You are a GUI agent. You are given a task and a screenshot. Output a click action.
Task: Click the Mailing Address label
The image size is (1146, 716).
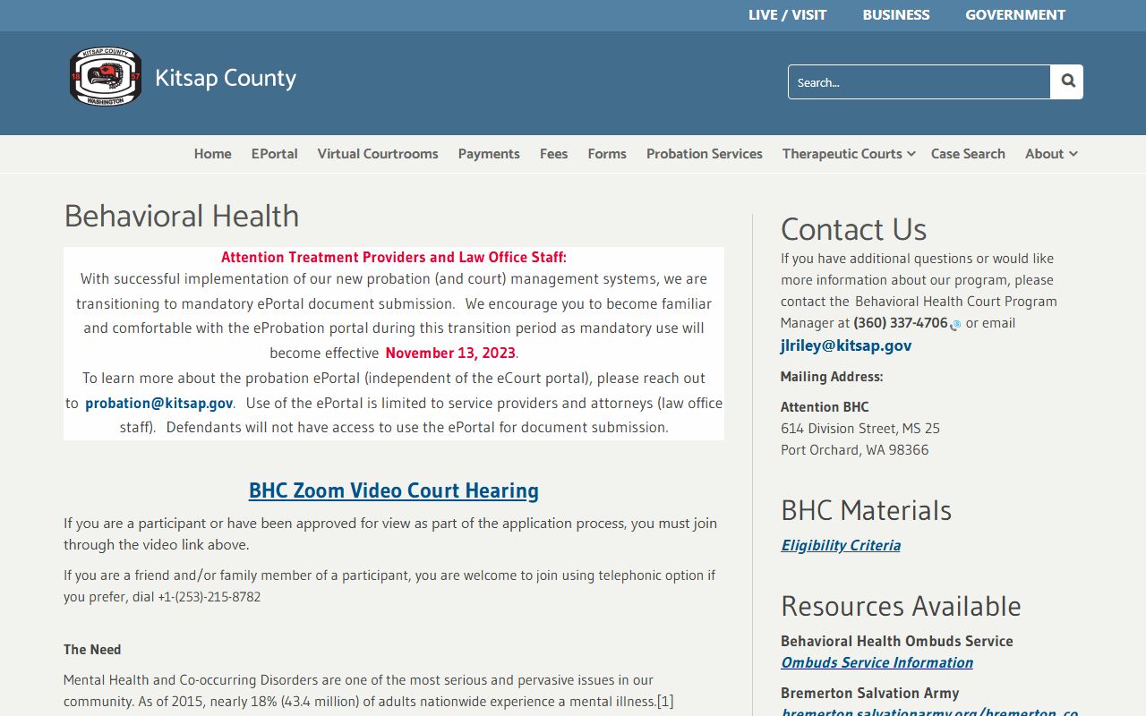[832, 377]
